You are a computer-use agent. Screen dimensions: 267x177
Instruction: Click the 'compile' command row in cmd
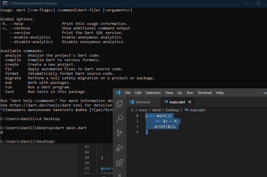(53, 60)
